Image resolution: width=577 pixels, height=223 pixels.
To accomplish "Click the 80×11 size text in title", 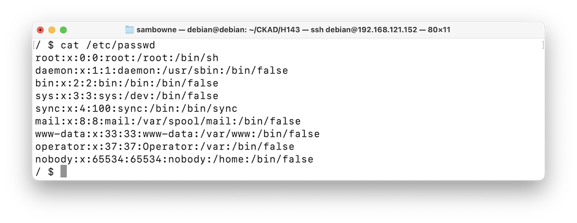I will pos(439,30).
